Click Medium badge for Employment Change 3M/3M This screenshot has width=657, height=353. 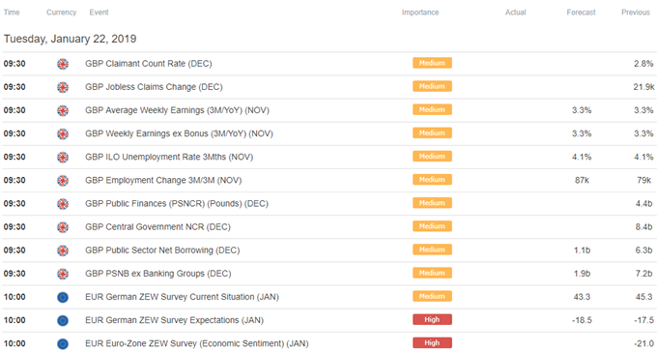coord(432,180)
